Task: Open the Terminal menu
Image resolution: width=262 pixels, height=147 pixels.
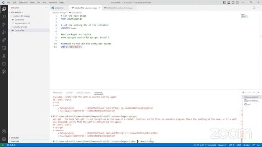Action: (x=53, y=2)
